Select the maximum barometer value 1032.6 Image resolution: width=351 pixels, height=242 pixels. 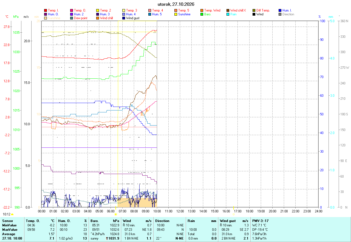click(115, 230)
